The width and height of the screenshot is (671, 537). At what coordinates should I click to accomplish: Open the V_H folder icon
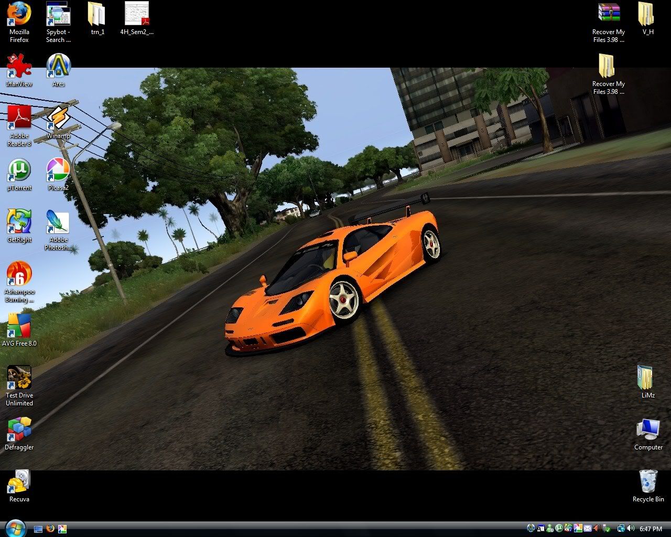click(x=648, y=18)
